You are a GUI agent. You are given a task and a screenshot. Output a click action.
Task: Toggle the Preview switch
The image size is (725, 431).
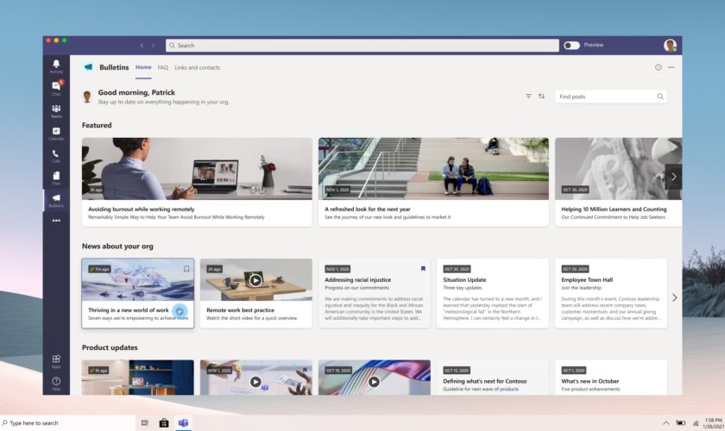click(572, 46)
